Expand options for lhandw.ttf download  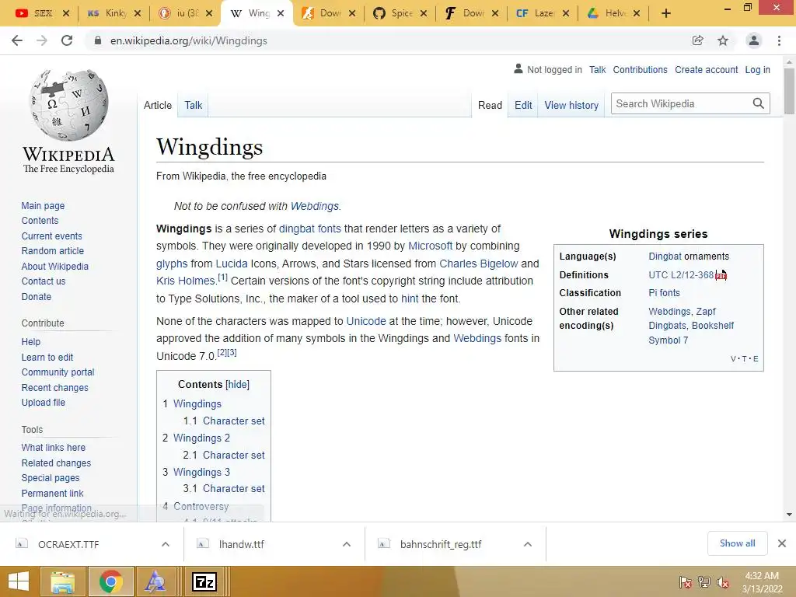tap(347, 544)
